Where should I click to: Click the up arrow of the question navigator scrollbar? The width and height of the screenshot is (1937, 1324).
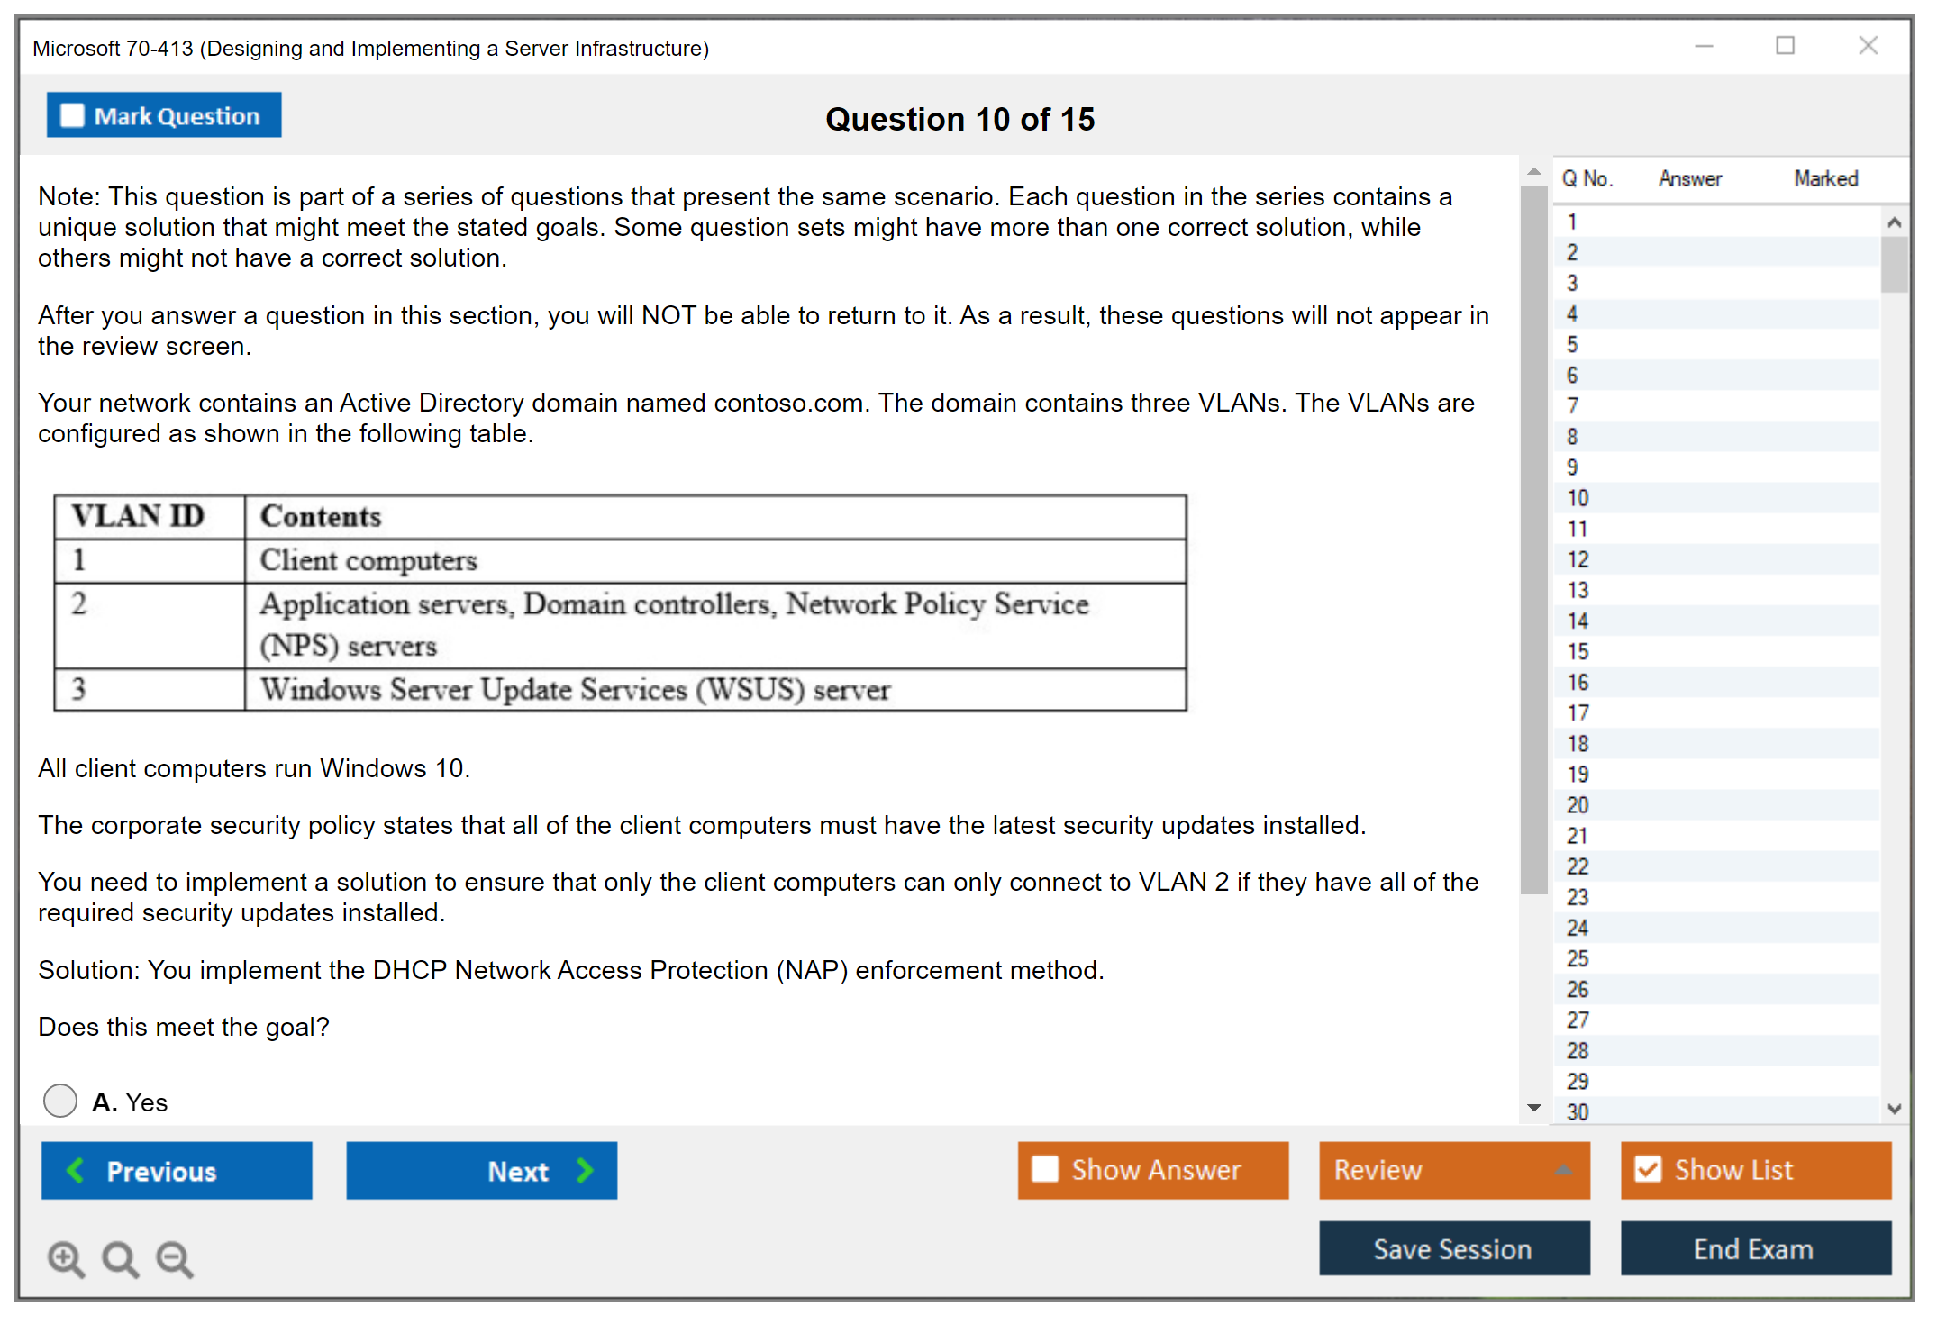coord(1895,221)
